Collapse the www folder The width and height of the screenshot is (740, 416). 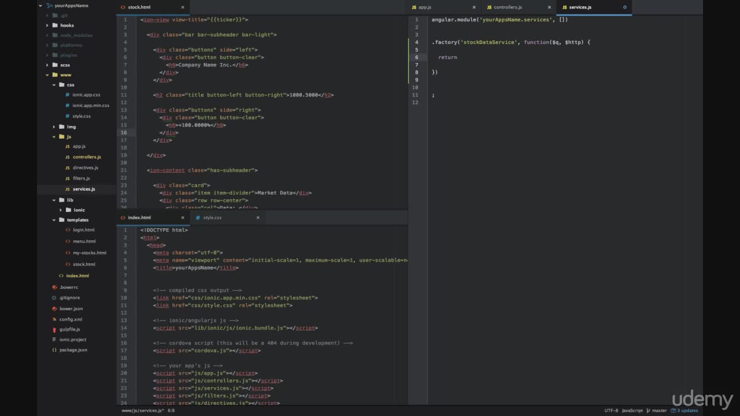47,75
